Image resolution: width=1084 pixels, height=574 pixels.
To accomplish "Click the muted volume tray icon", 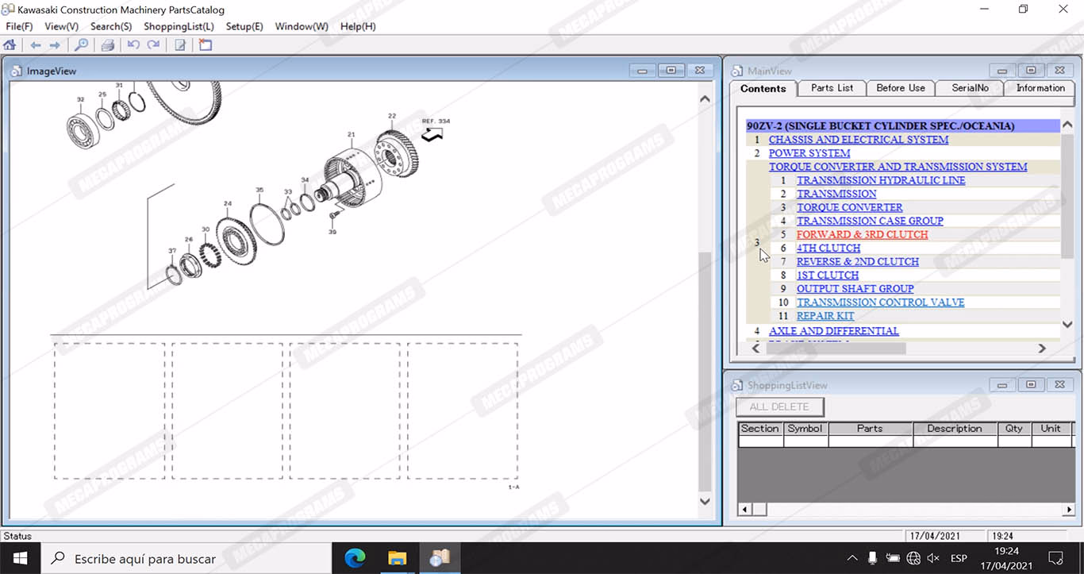I will (x=933, y=558).
